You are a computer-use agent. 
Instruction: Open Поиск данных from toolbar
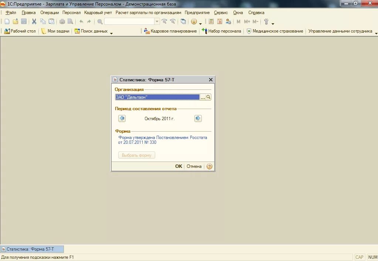91,31
